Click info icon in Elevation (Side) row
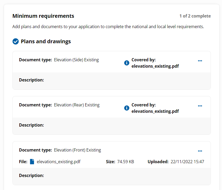This screenshot has height=190, width=222. point(126,63)
